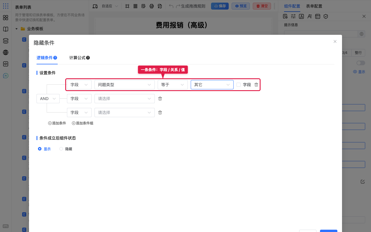Delete the second condition row

coord(160,99)
